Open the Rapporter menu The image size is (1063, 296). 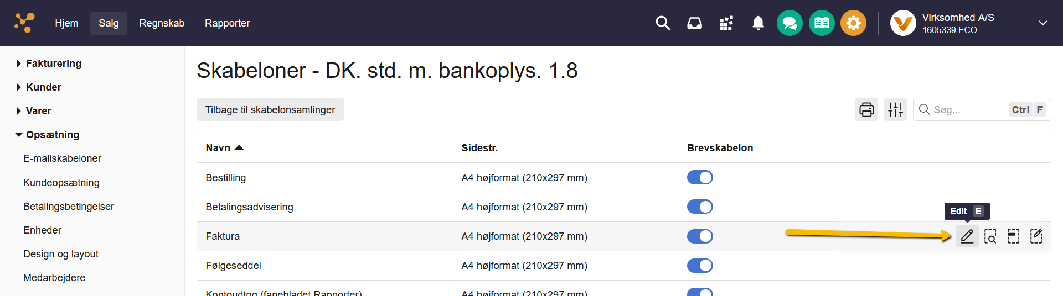[227, 23]
